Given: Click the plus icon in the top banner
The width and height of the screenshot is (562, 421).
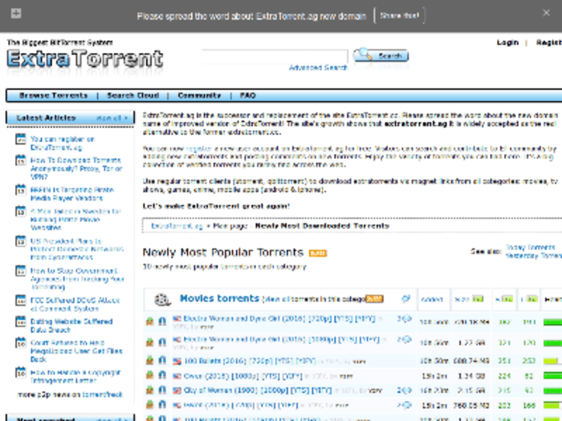Looking at the screenshot, I should tap(16, 14).
